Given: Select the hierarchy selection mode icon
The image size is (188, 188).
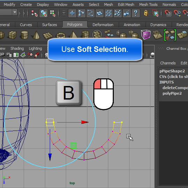Looking at the screenshot, I should (x=34, y=13).
